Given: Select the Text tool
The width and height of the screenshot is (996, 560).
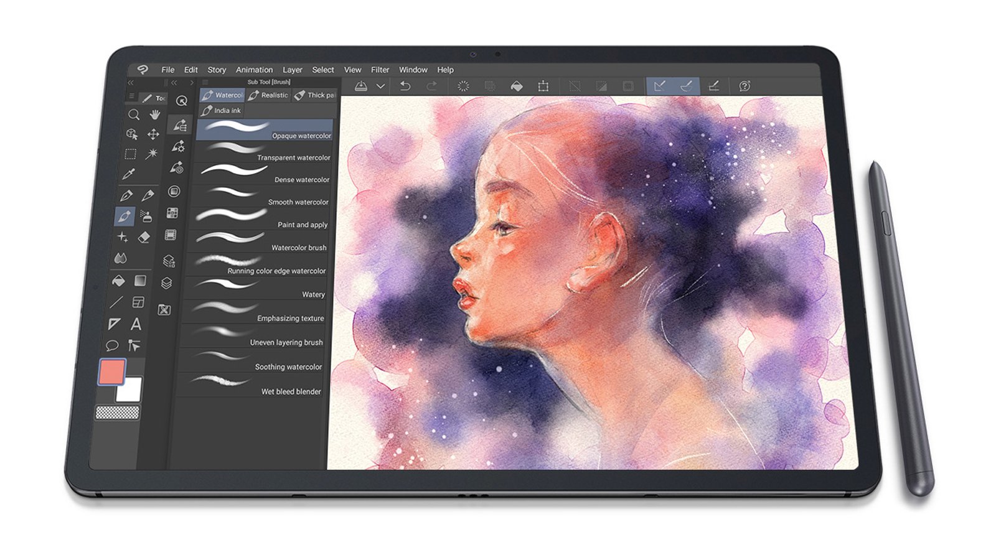Looking at the screenshot, I should (x=135, y=322).
